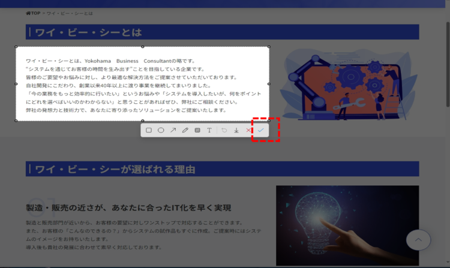Screen dimensions: 450x268
Task: Select the rectangle annotation tool
Action: [149, 130]
